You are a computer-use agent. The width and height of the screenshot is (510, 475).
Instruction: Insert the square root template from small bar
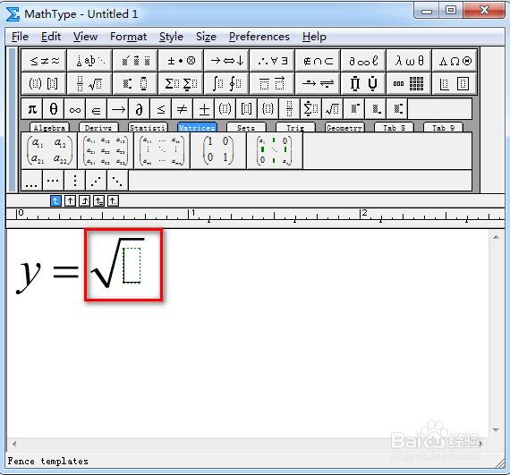(x=333, y=109)
